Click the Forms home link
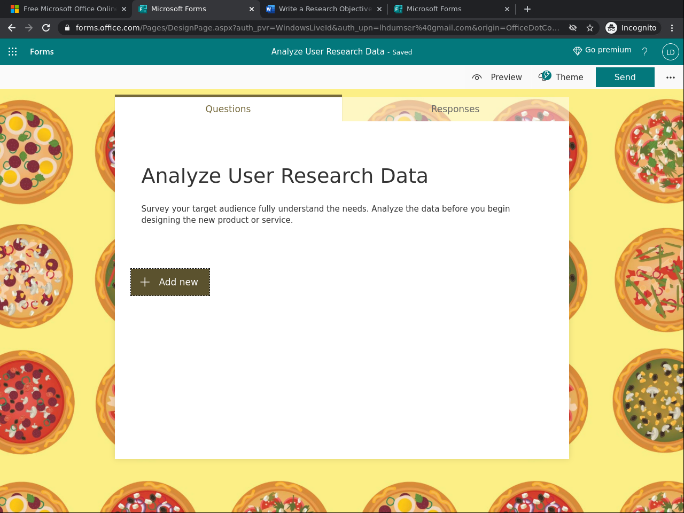 [x=42, y=52]
